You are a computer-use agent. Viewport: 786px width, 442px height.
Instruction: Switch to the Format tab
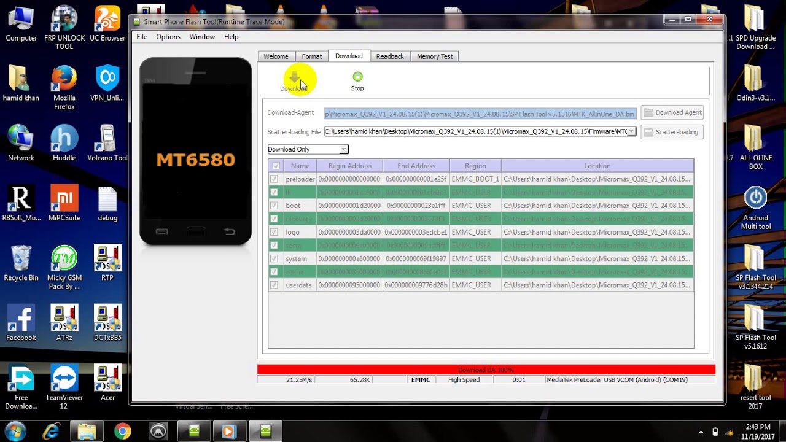[312, 56]
